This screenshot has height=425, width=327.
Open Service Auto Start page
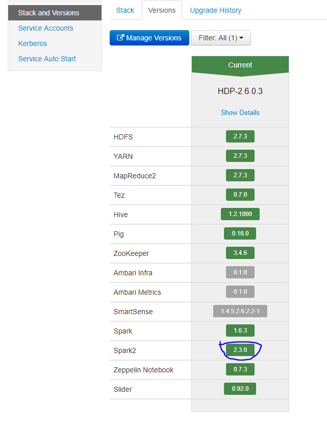pyautogui.click(x=47, y=59)
